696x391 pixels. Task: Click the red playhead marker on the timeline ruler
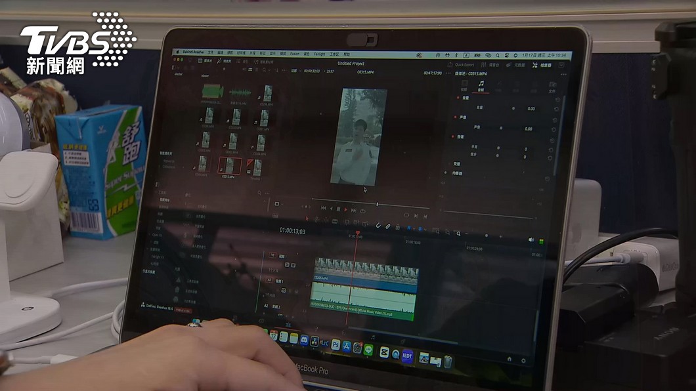[x=358, y=233]
